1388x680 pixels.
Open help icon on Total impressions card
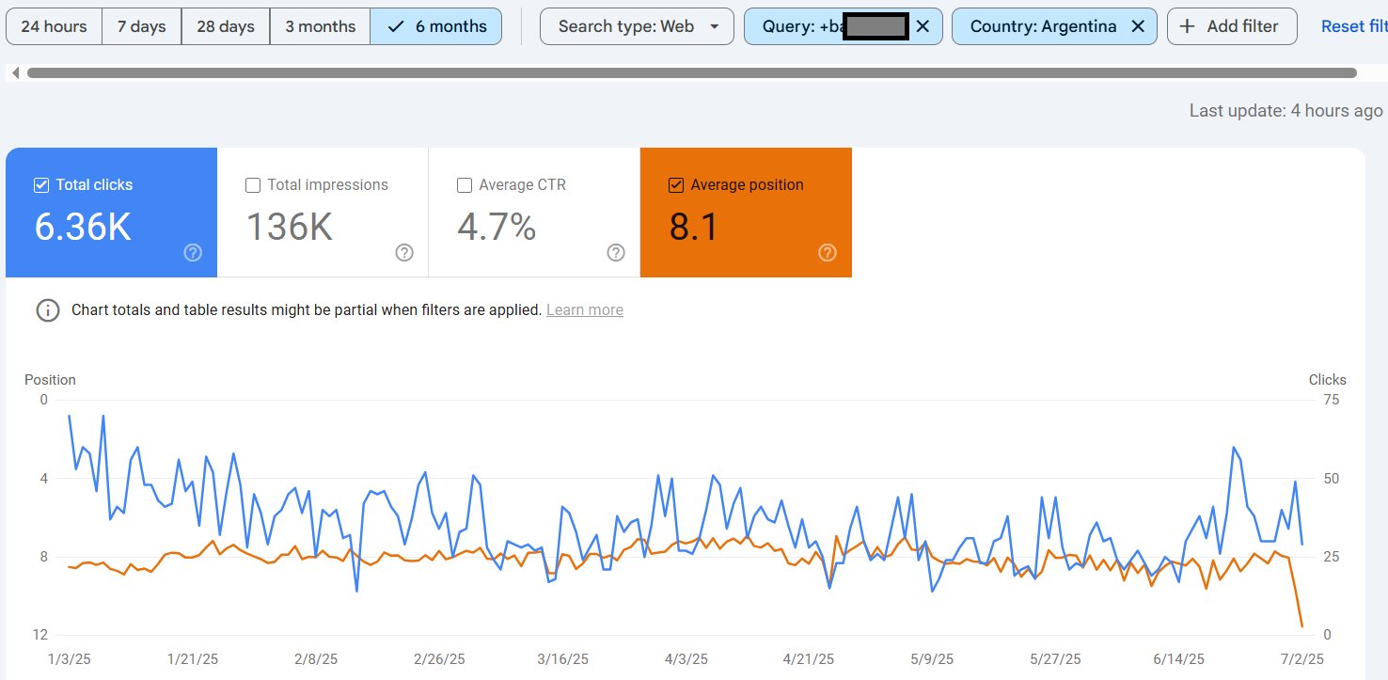pyautogui.click(x=404, y=252)
